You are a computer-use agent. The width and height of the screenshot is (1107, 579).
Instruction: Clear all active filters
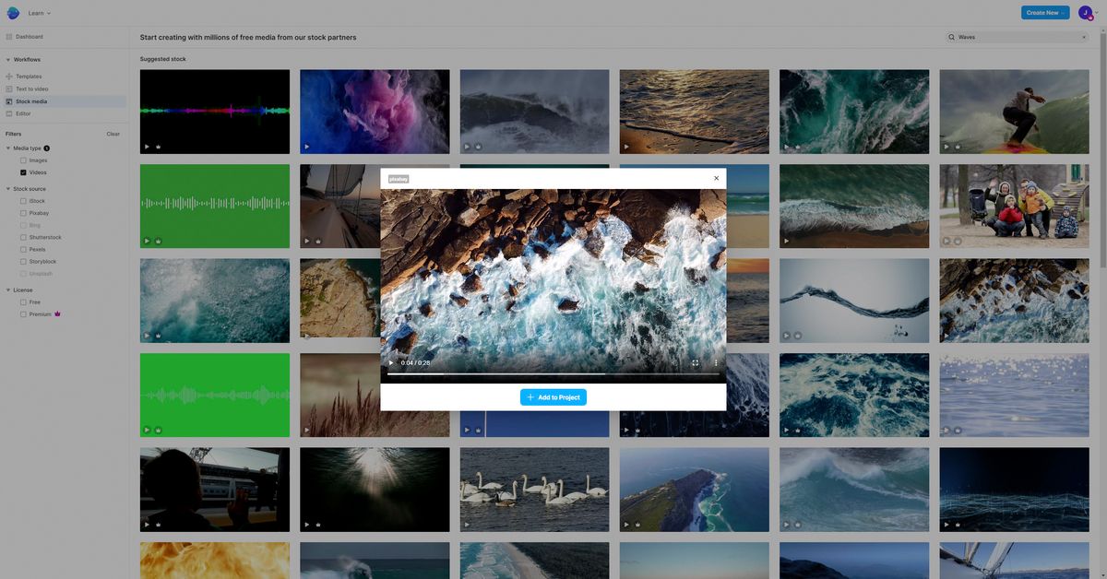[113, 133]
